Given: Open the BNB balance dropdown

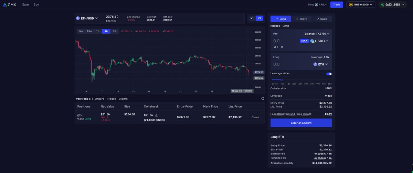Looking at the screenshot, I should click(361, 5).
